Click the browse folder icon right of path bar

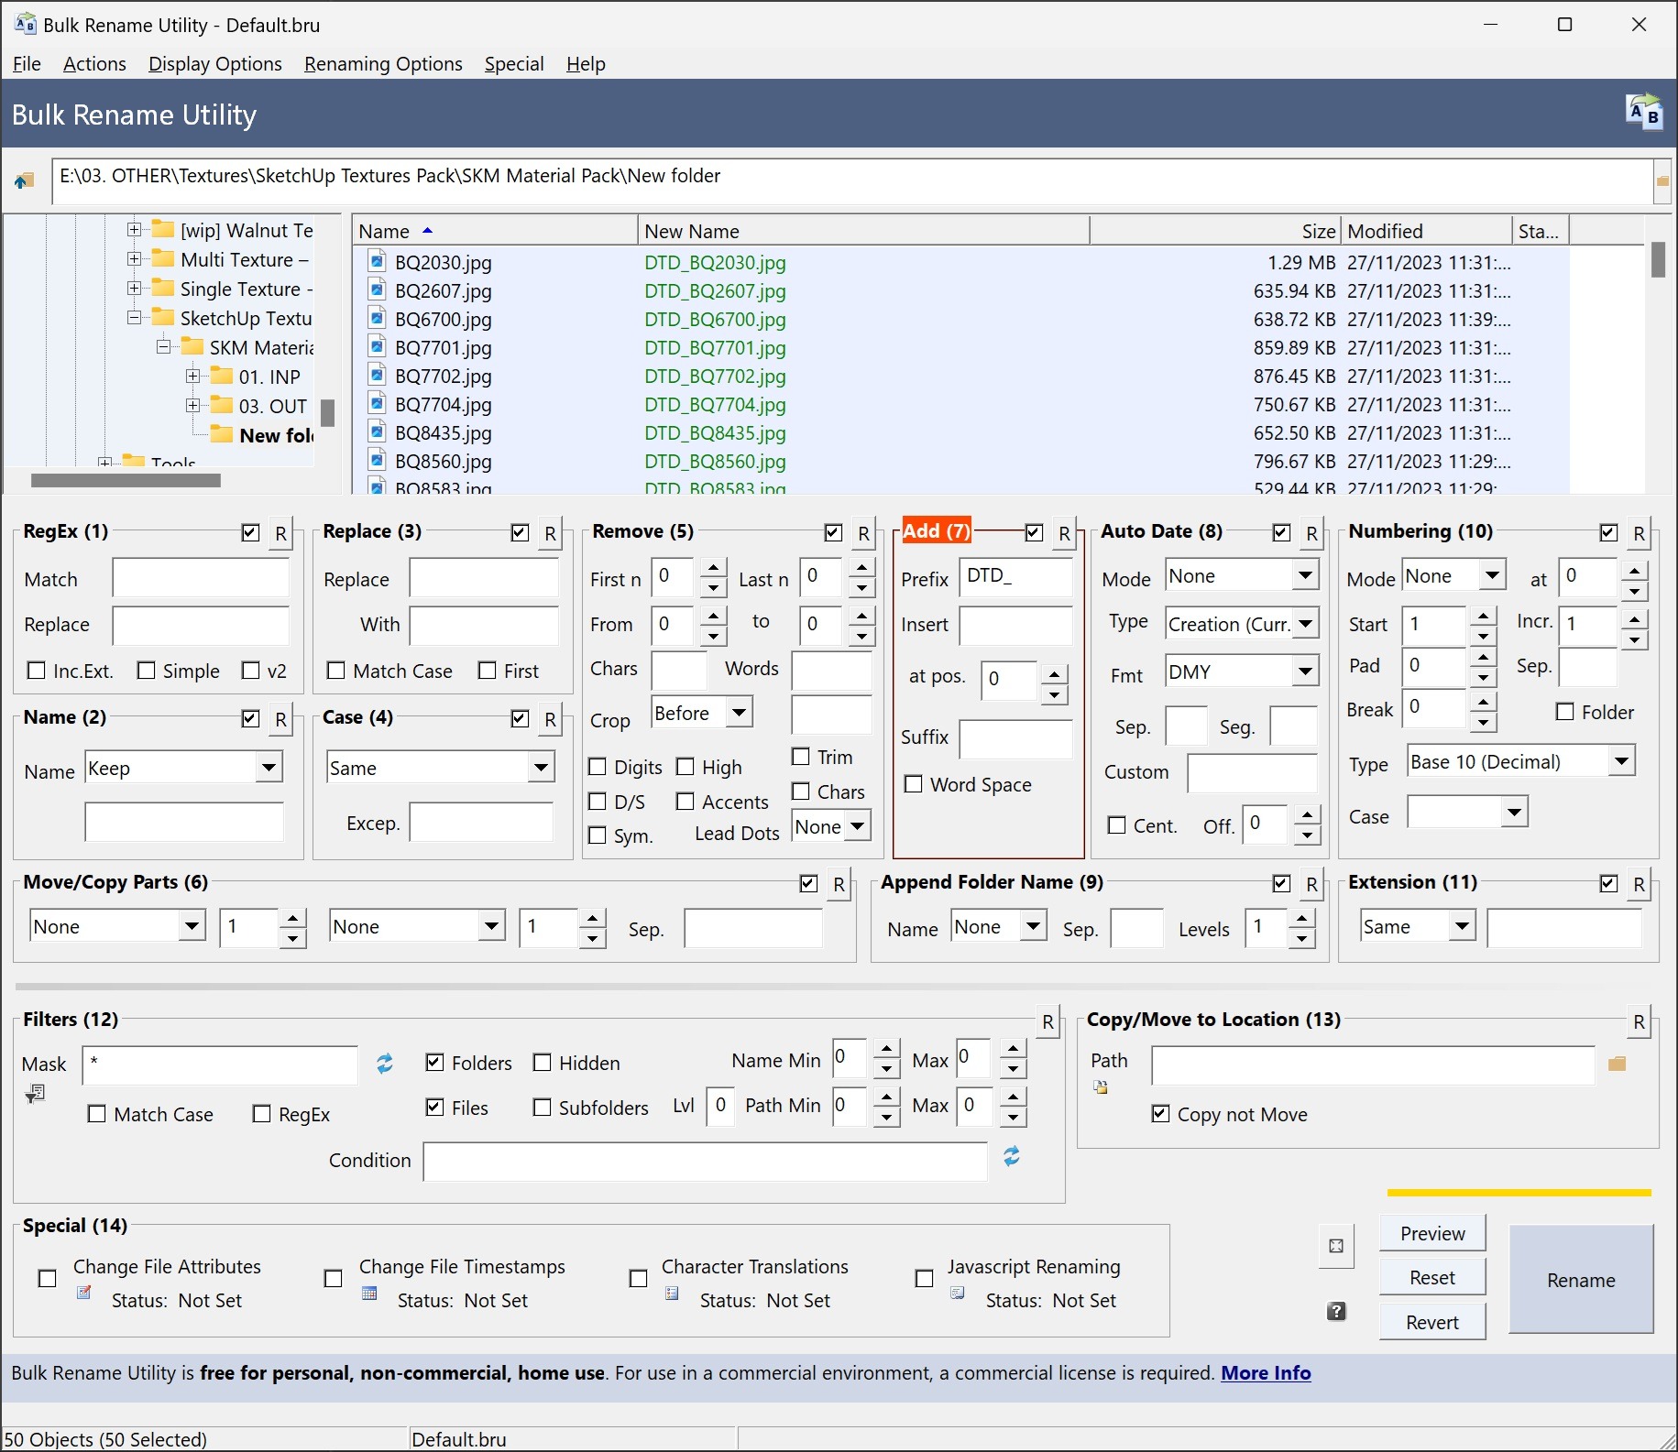tap(1662, 180)
